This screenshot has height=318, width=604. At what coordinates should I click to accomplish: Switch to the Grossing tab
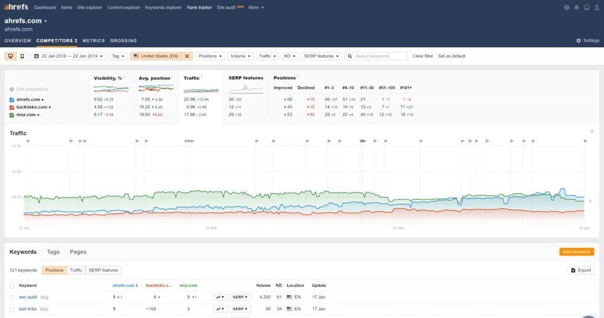[123, 40]
